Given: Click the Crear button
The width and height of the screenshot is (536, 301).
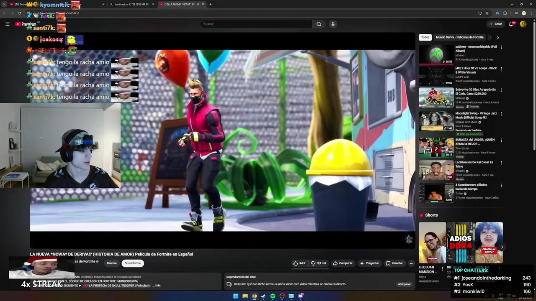Looking at the screenshot, I should 495,24.
